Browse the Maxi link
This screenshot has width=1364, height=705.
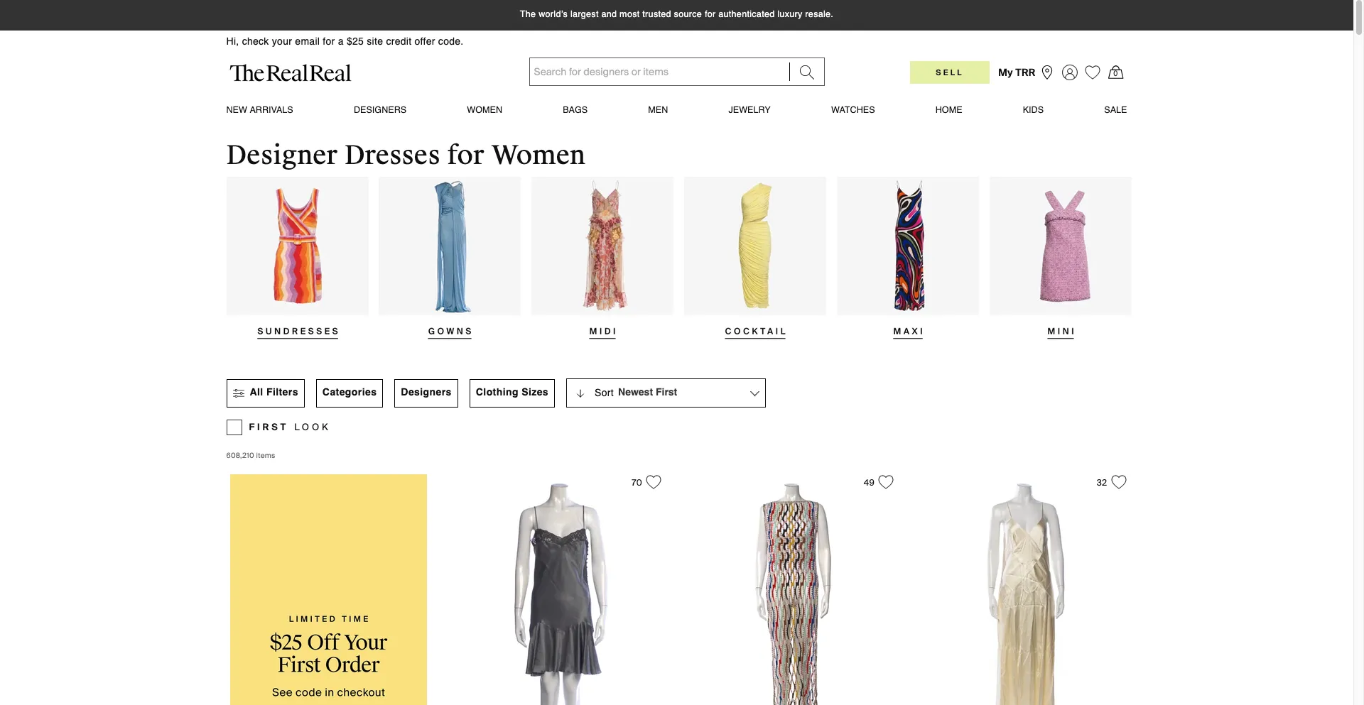[908, 332]
